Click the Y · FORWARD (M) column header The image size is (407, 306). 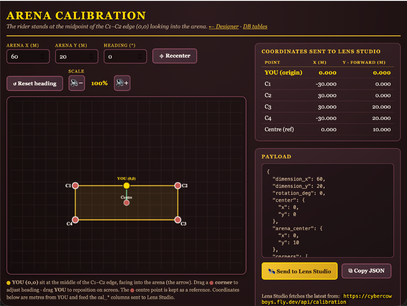[x=364, y=62]
